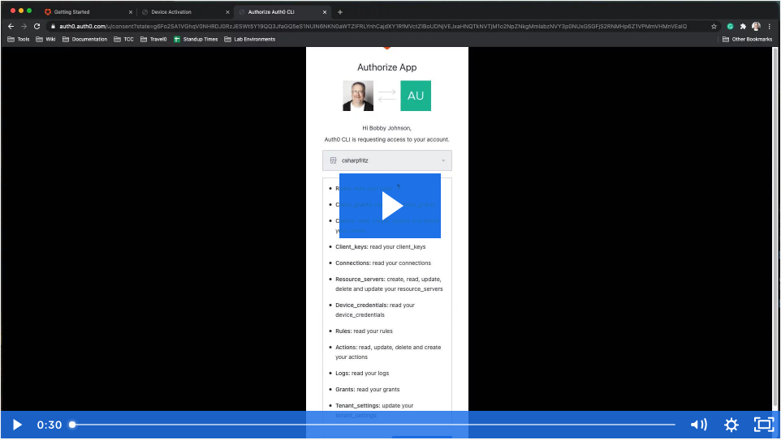Open the extensions puzzle icon
The height and width of the screenshot is (440, 781).
pyautogui.click(x=743, y=27)
